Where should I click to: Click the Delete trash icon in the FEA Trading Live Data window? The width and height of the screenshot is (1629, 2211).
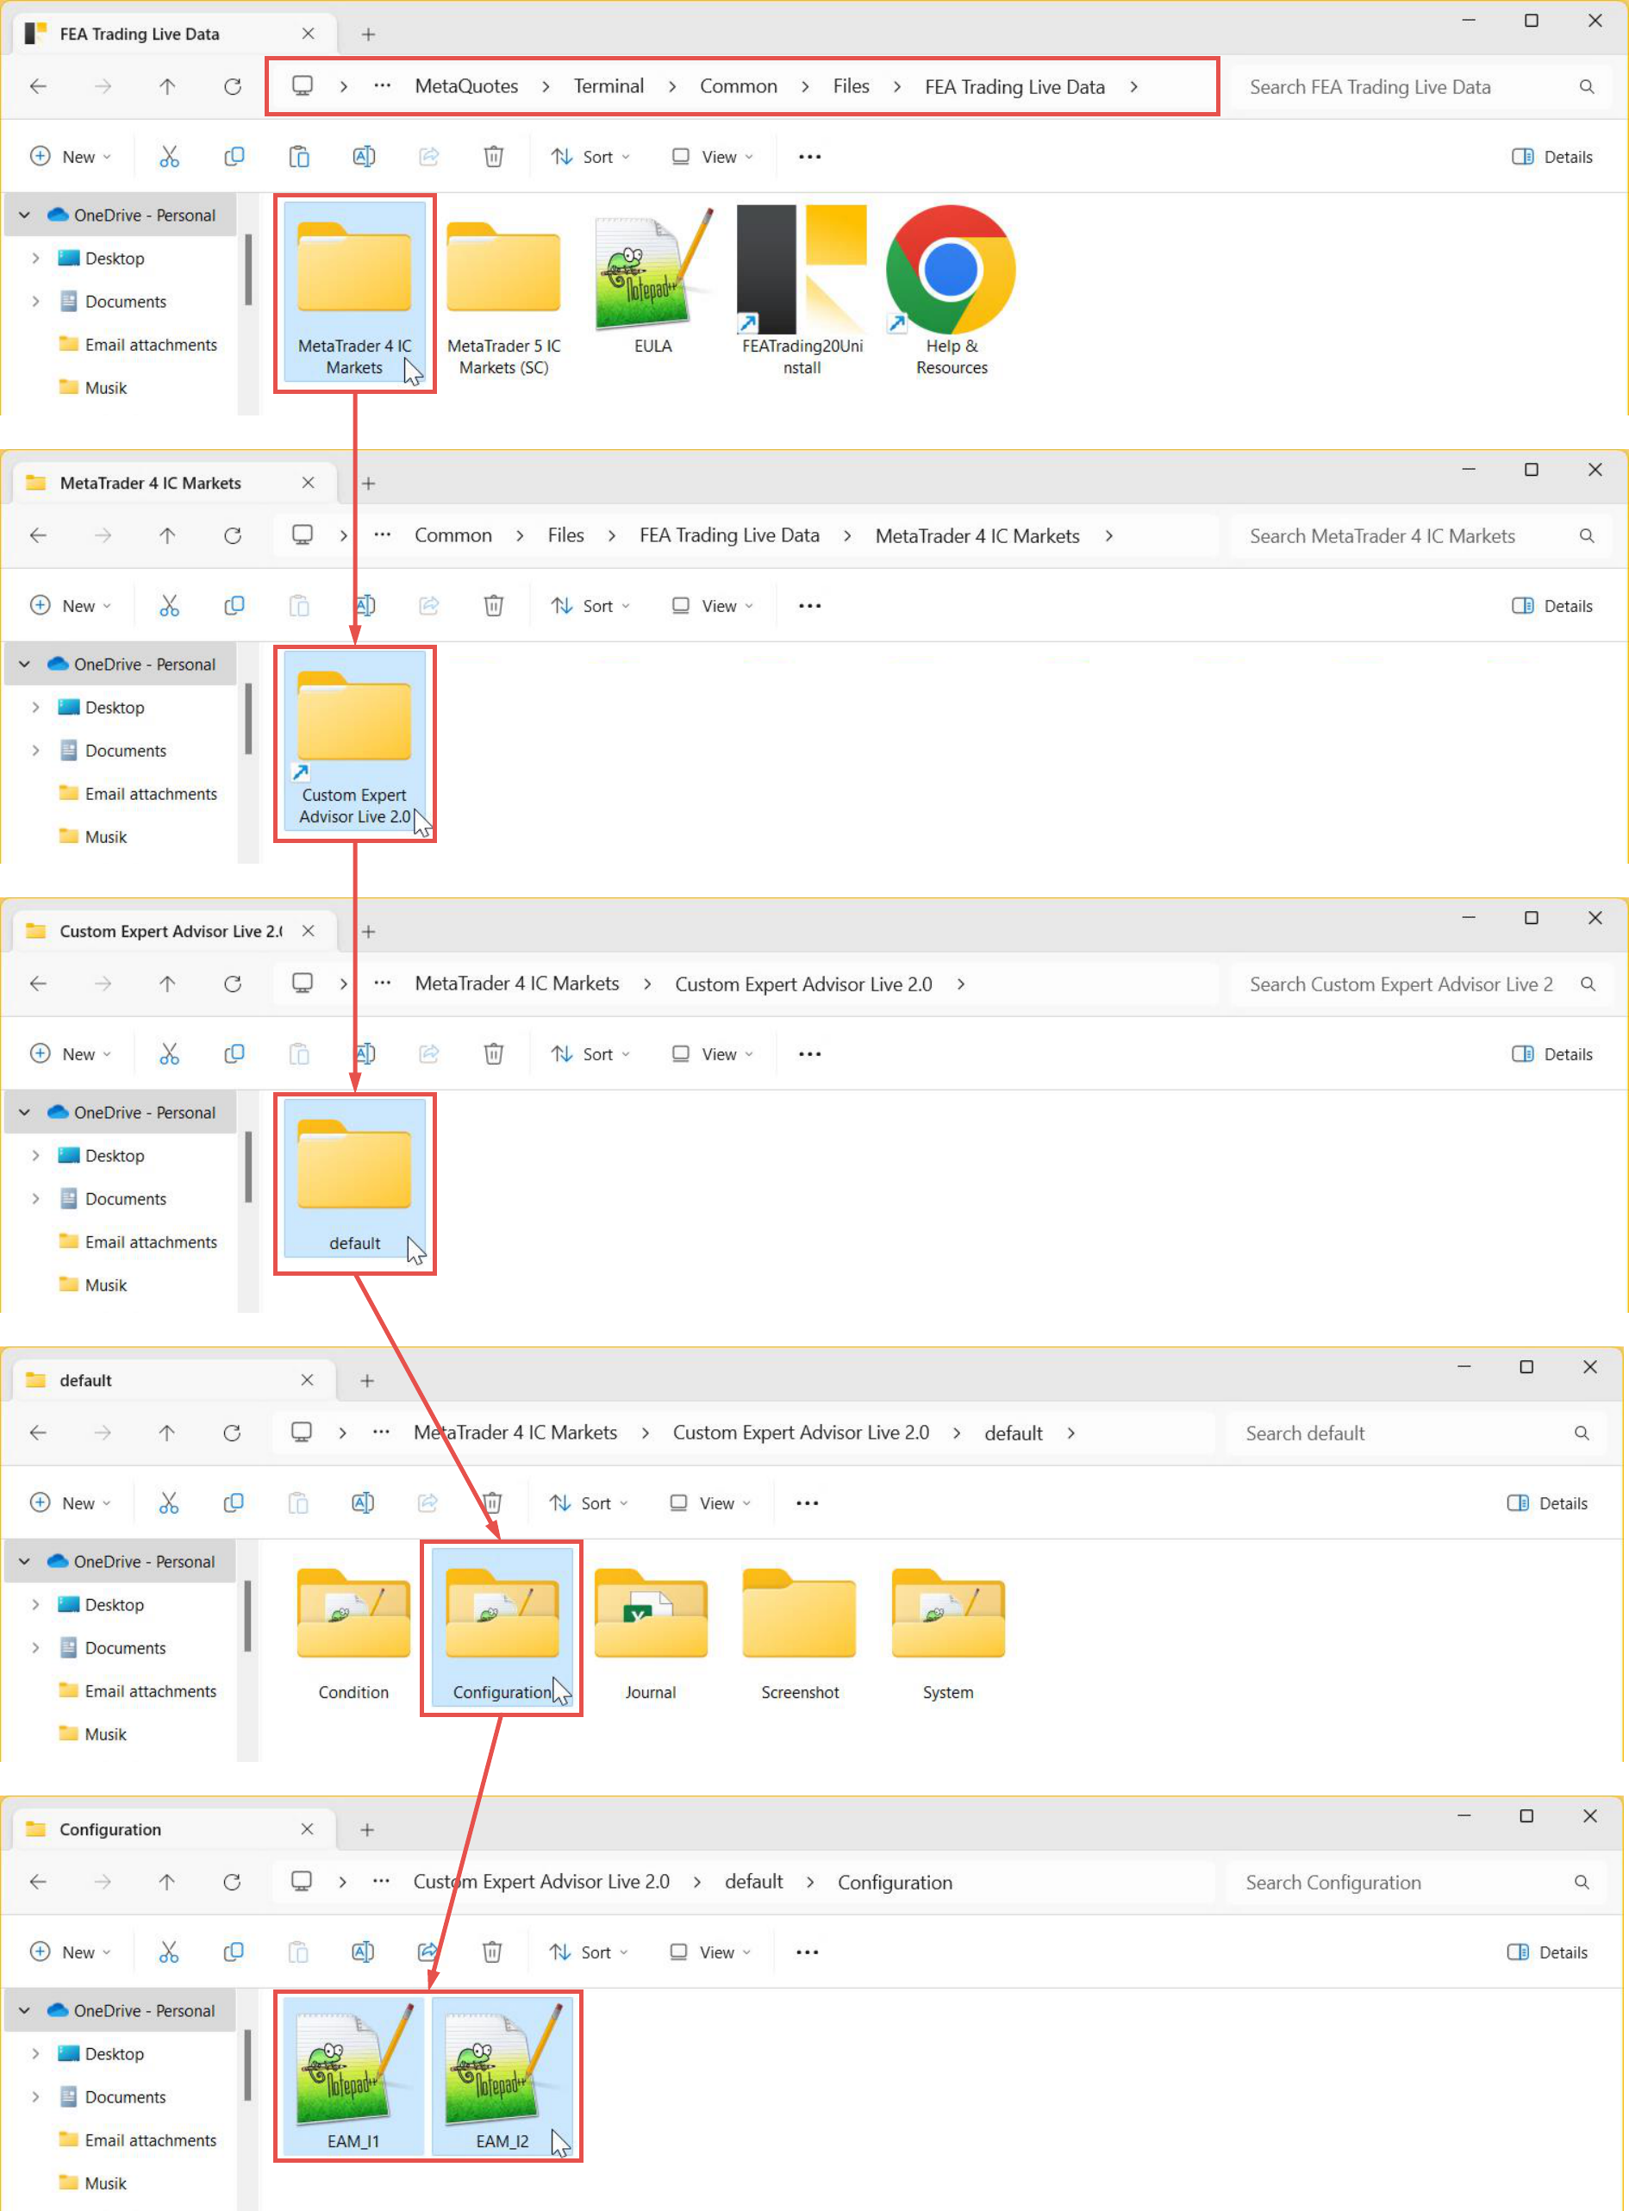pyautogui.click(x=493, y=157)
